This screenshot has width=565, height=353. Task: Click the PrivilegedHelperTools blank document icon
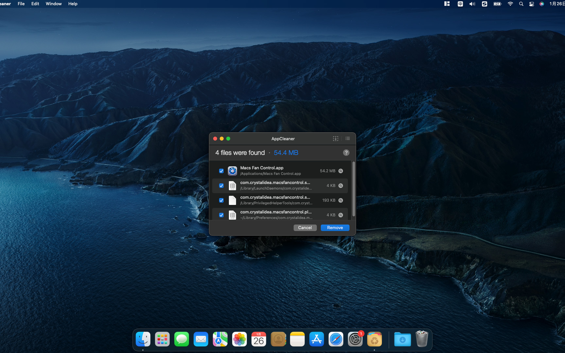point(232,200)
